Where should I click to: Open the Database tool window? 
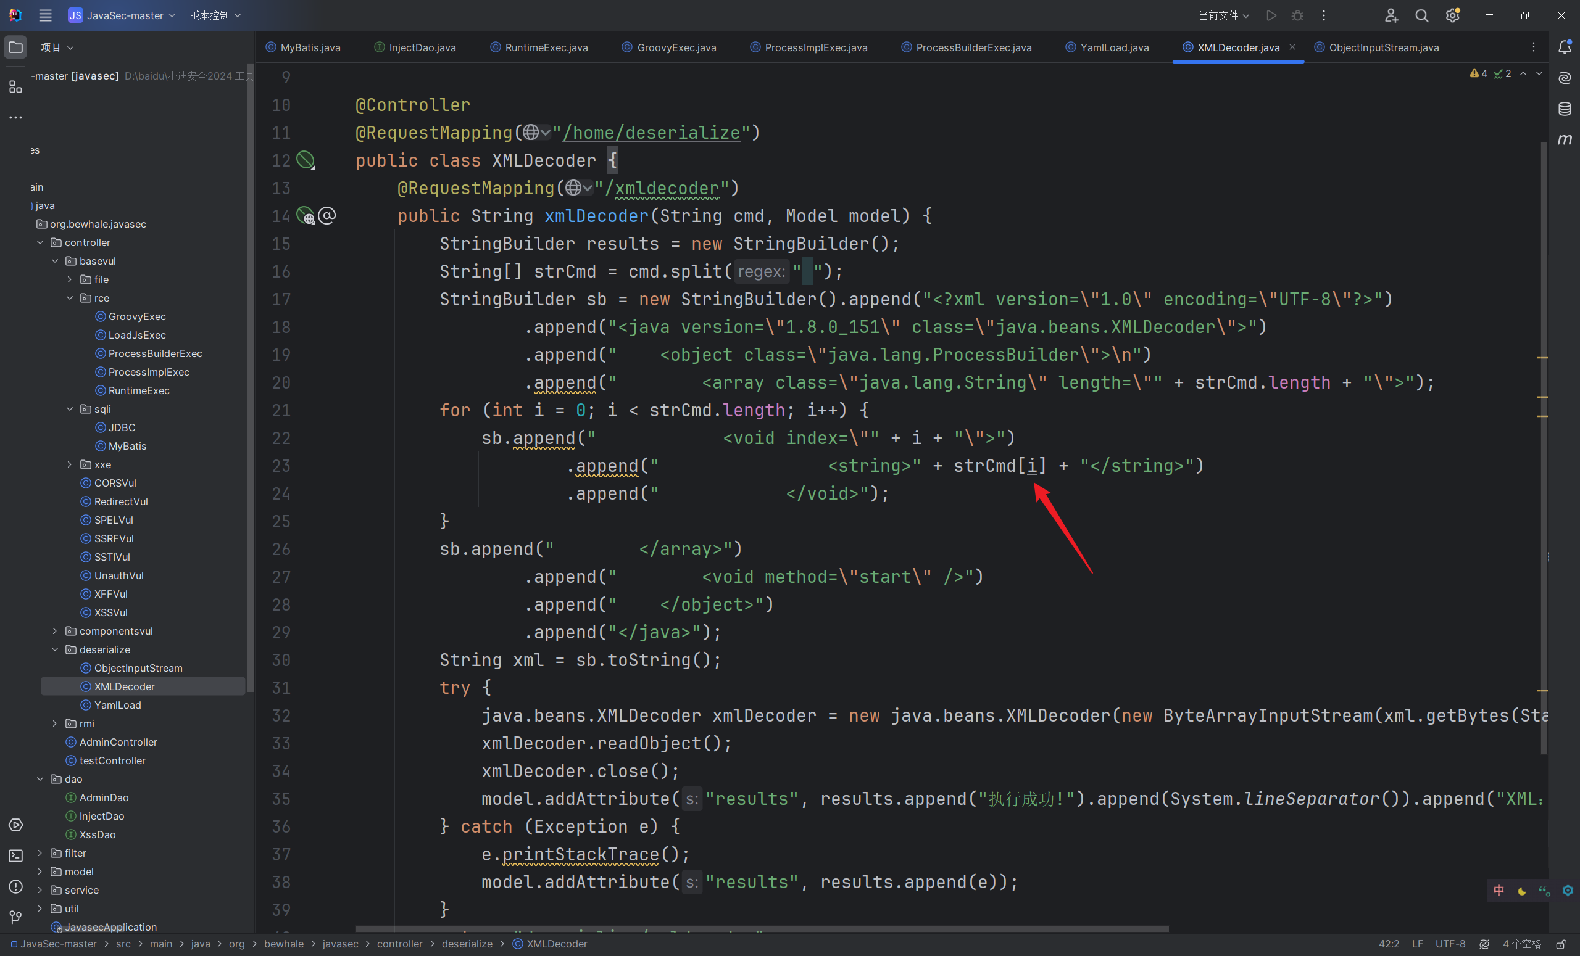(1565, 109)
